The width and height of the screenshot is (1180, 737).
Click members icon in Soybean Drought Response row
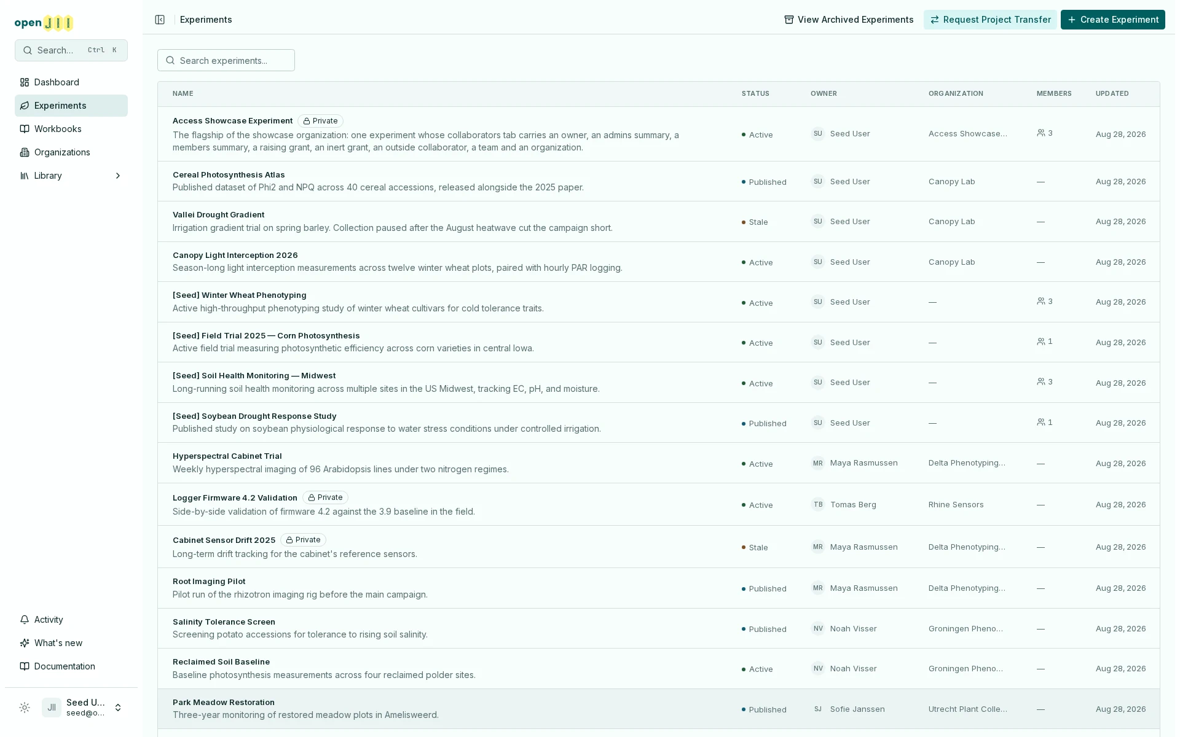(1041, 422)
